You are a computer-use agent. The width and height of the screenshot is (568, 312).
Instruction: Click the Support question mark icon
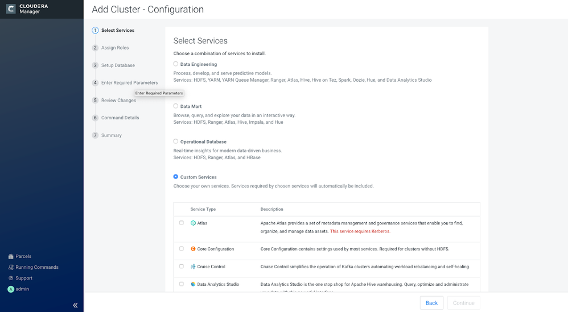[x=11, y=278]
